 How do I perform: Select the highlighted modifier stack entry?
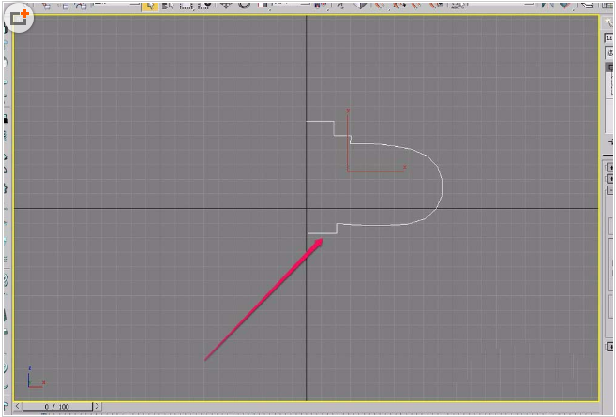(610, 67)
